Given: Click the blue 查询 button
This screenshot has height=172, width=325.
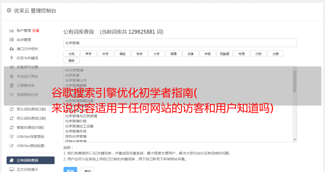Looking at the screenshot, I should click(x=70, y=170).
